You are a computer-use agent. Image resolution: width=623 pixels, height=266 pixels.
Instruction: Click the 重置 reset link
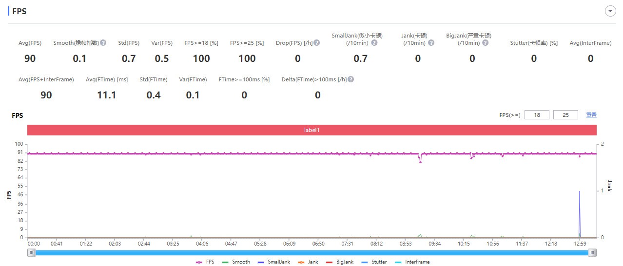(x=591, y=115)
